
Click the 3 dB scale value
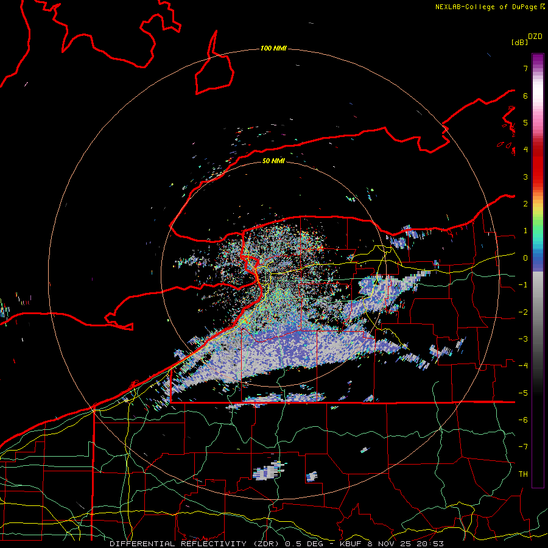pyautogui.click(x=525, y=177)
